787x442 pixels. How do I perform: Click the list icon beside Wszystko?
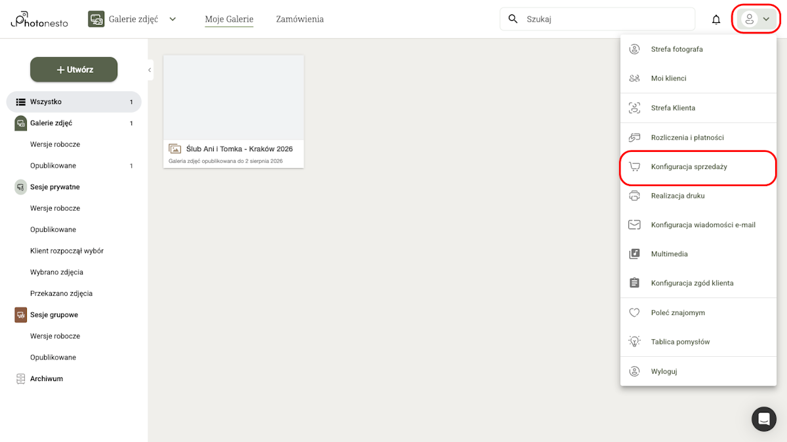coord(21,101)
